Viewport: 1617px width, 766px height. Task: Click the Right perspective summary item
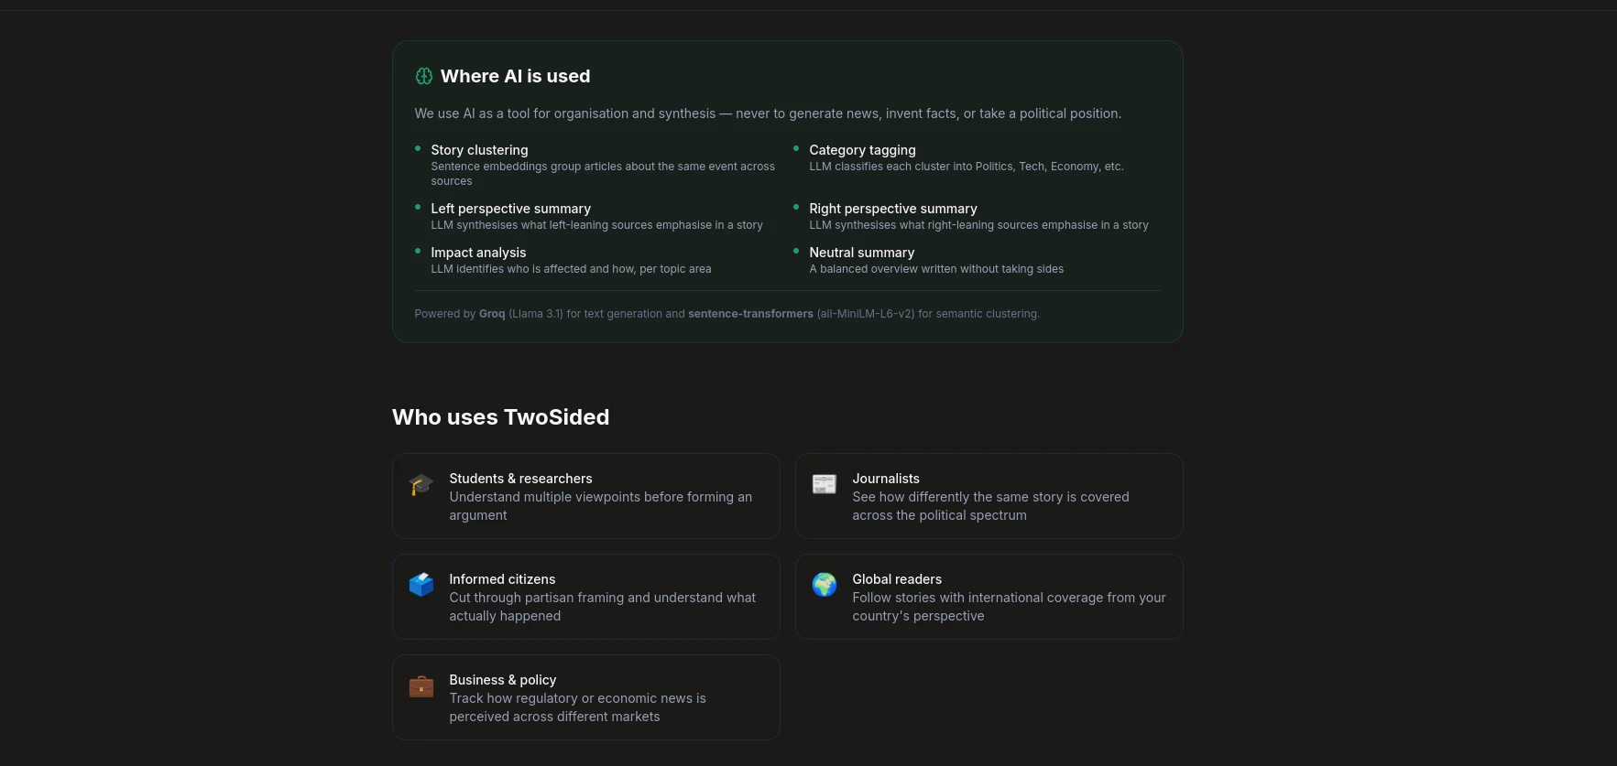click(893, 209)
